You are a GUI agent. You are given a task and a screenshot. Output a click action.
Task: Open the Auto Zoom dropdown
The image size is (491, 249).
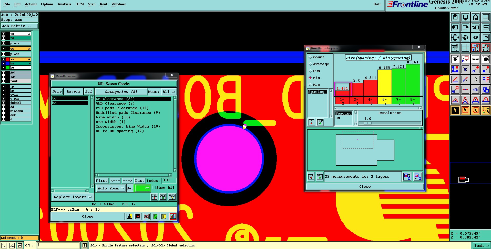coord(110,188)
